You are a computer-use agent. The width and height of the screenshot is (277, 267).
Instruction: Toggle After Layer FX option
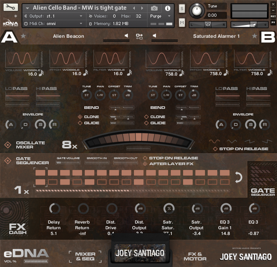pyautogui.click(x=145, y=164)
